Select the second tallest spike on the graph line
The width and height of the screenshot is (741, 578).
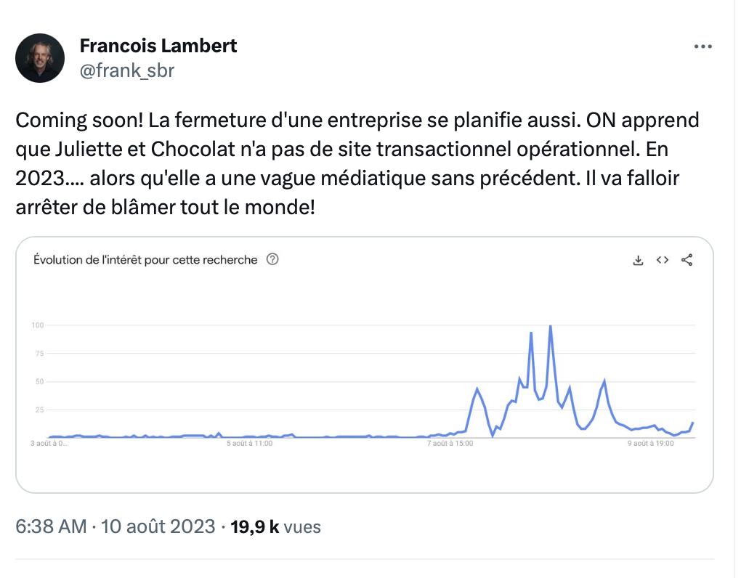pos(531,333)
